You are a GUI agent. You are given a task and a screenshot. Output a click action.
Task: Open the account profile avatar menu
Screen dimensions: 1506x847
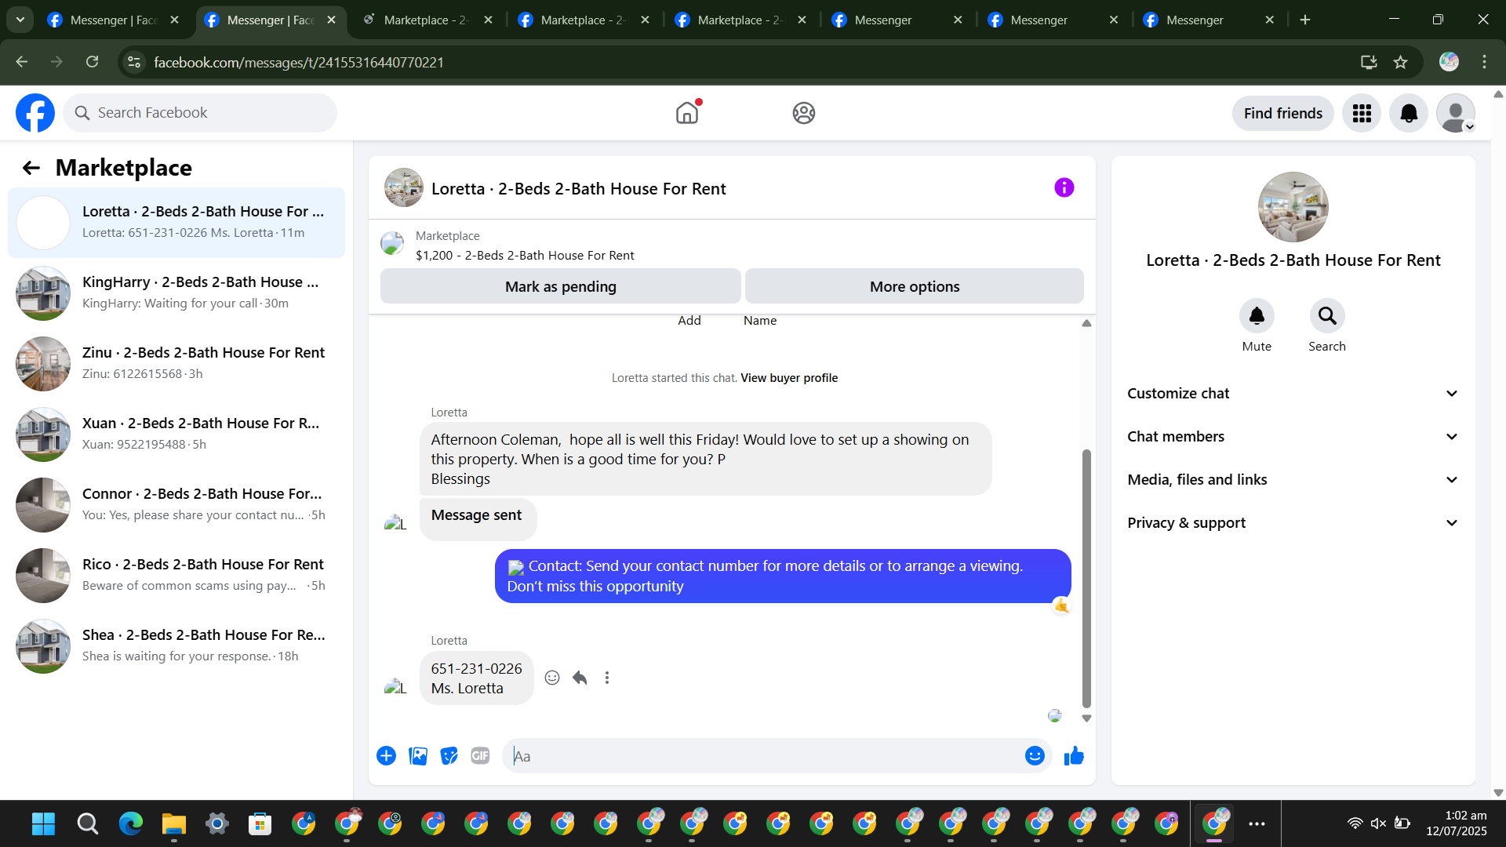pos(1456,114)
